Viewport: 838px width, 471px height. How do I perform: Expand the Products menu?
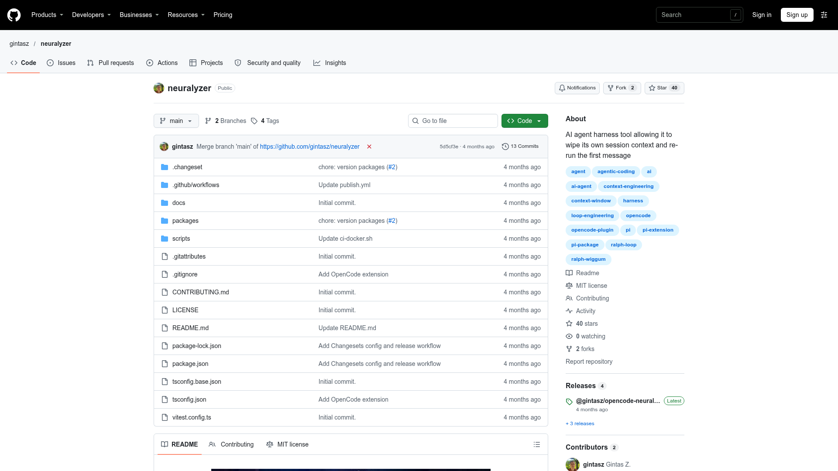(47, 15)
